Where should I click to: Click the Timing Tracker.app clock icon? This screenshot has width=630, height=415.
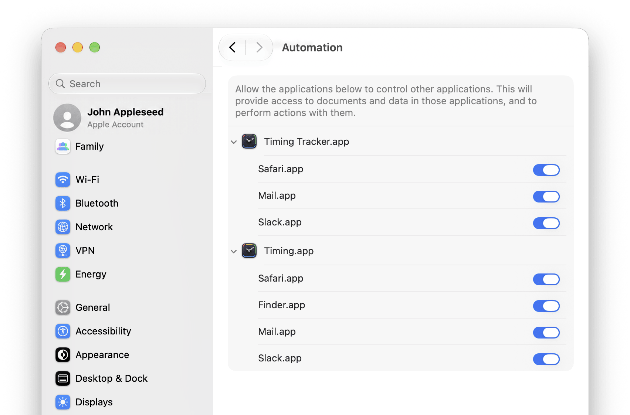click(249, 141)
